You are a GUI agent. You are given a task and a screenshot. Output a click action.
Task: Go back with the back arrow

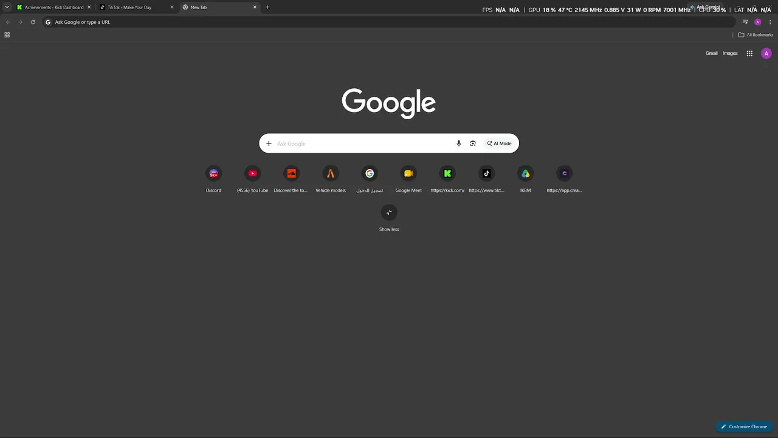coord(8,22)
